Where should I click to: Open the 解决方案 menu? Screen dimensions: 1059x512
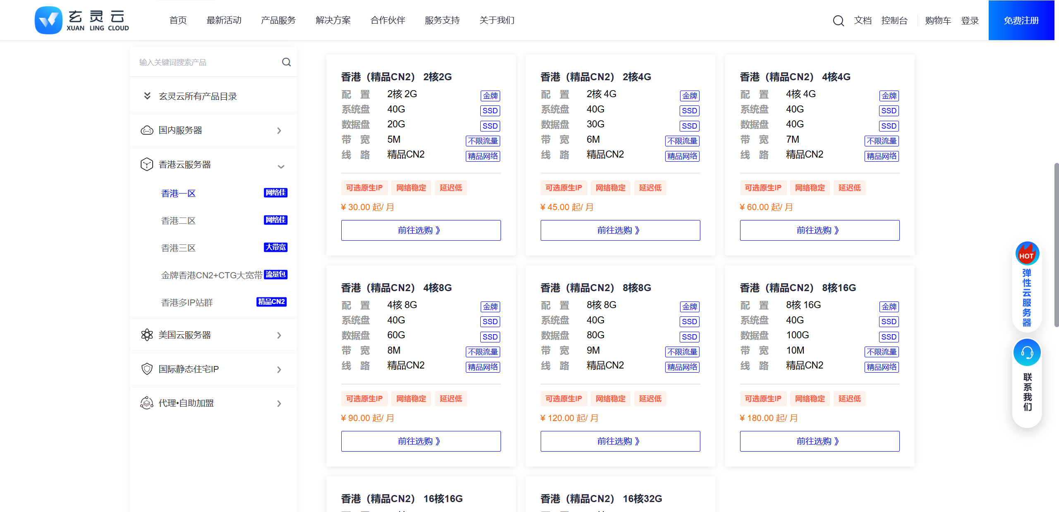333,20
